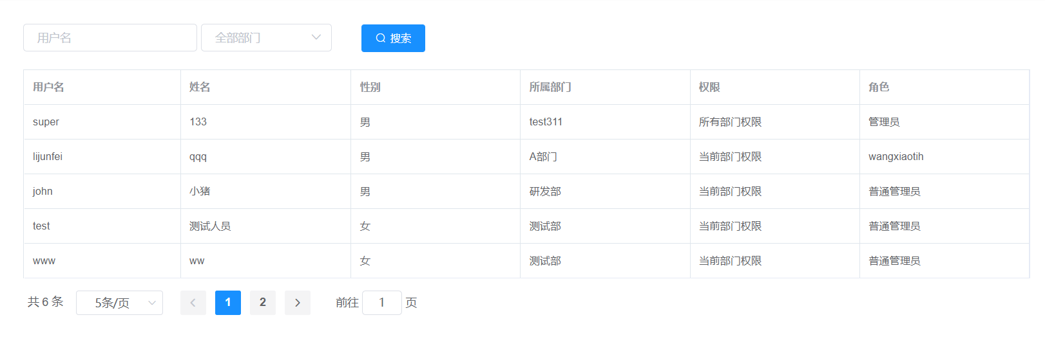Click john's role 普通管理员
Image resolution: width=1045 pixels, height=342 pixels.
[894, 192]
